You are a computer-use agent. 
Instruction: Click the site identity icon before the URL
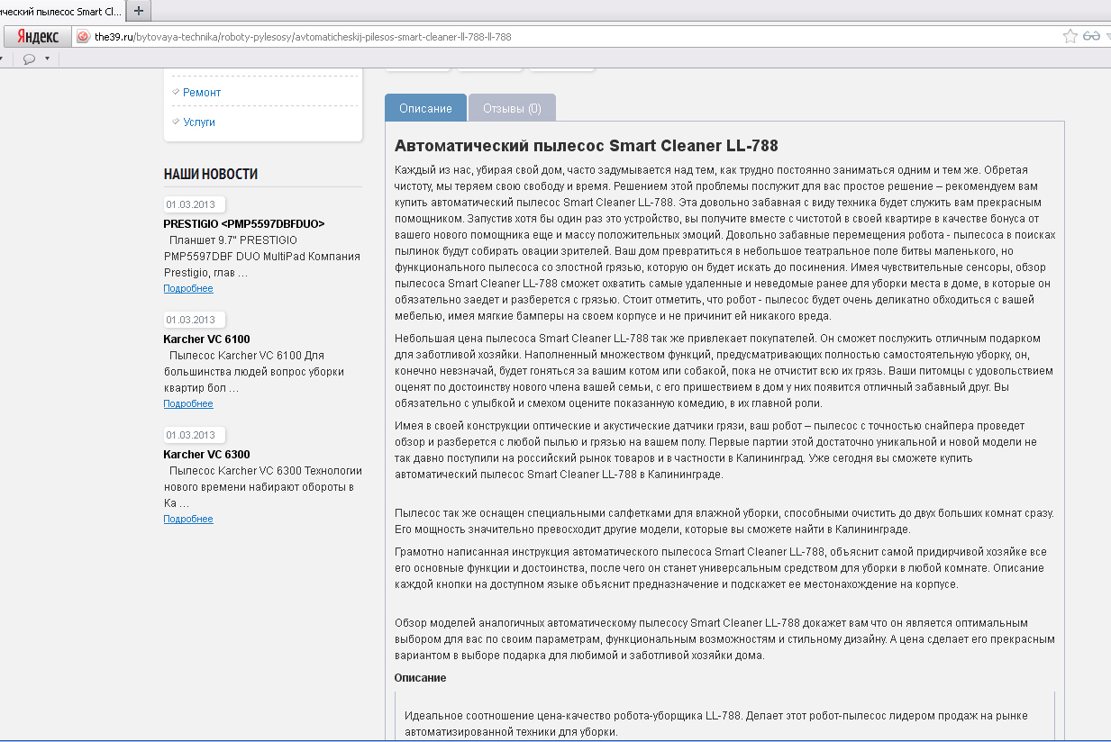point(83,37)
